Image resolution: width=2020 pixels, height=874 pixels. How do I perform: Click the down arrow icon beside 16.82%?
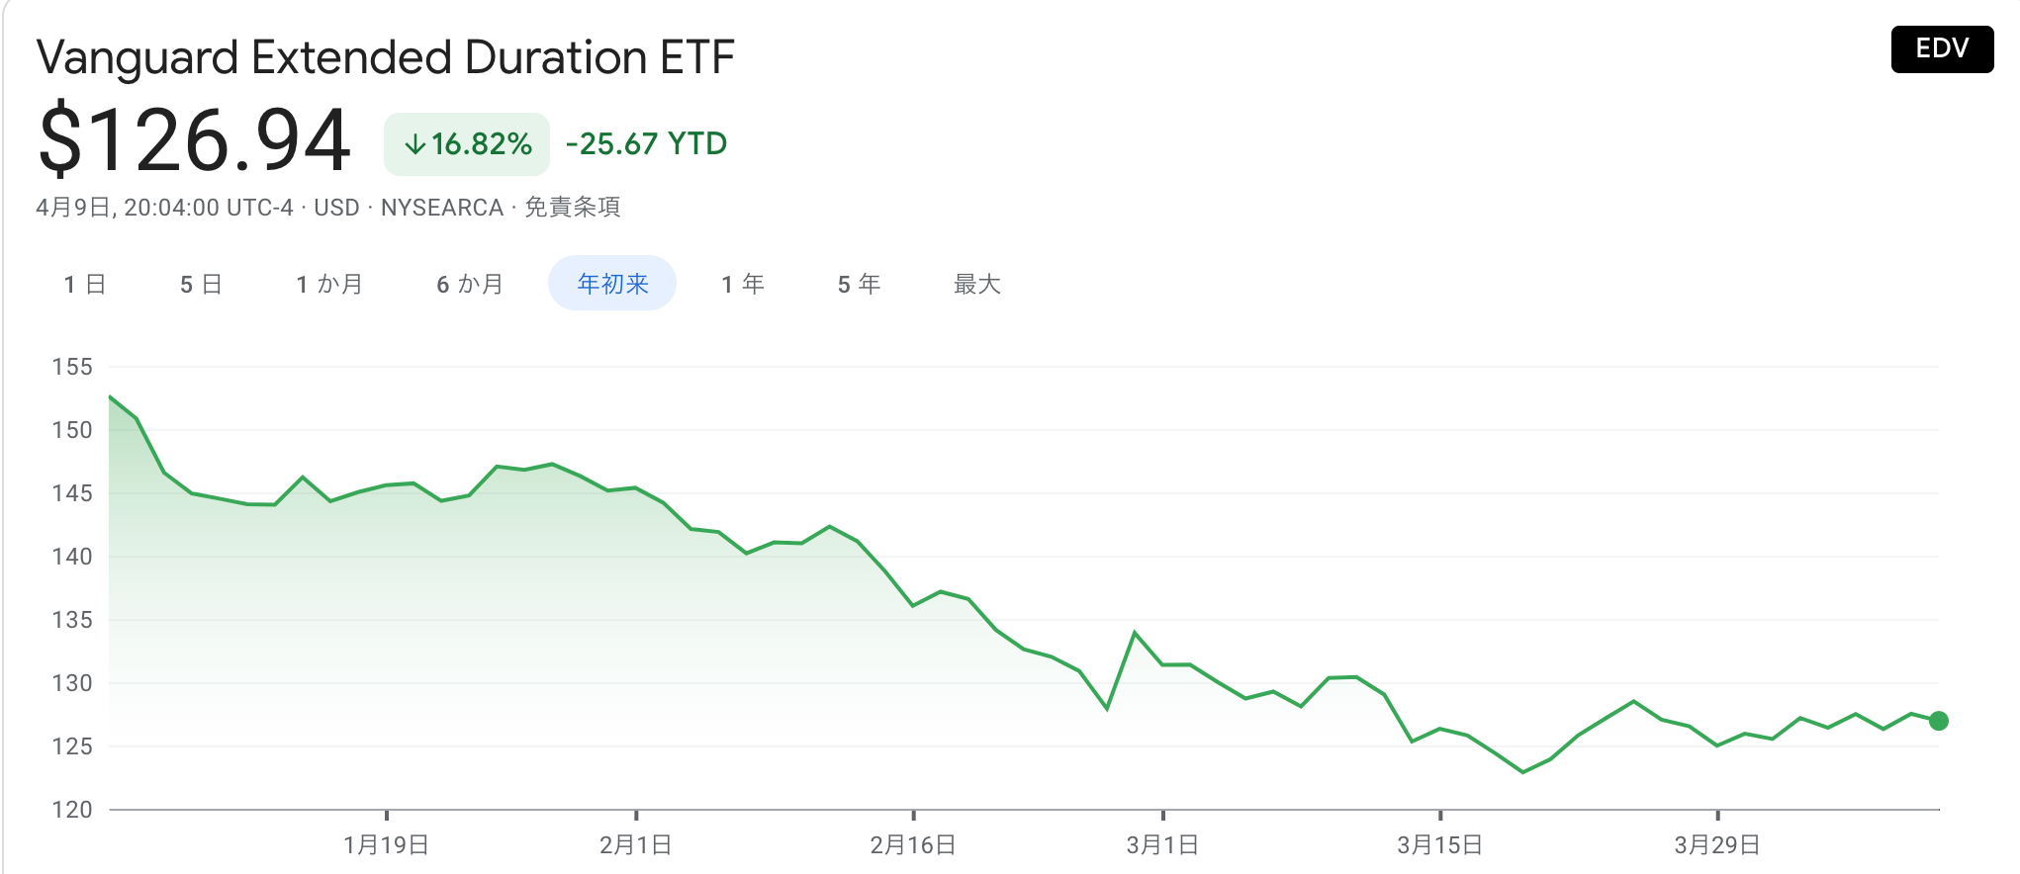415,145
